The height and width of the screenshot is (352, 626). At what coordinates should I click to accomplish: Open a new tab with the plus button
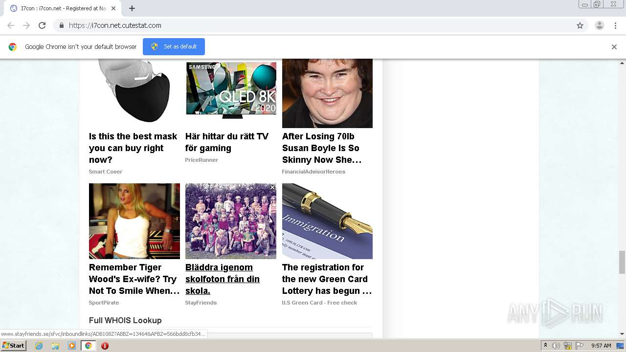132,8
